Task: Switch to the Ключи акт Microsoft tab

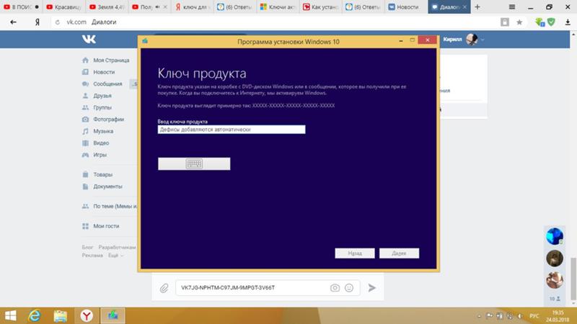Action: [278, 7]
